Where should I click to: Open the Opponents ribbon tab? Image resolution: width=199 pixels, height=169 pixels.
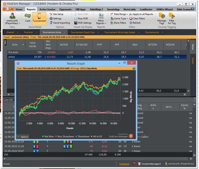point(65,9)
